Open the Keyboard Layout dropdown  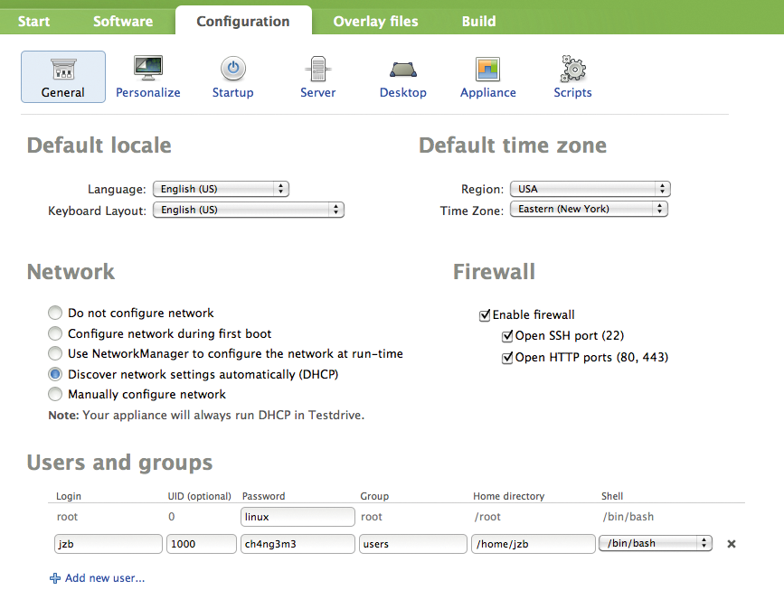click(249, 210)
